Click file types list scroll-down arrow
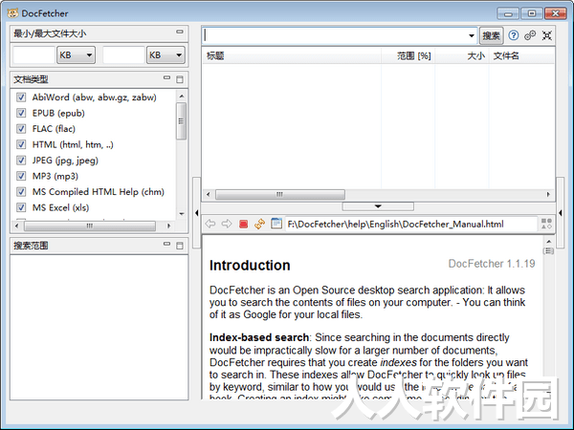The image size is (574, 430). tap(182, 213)
